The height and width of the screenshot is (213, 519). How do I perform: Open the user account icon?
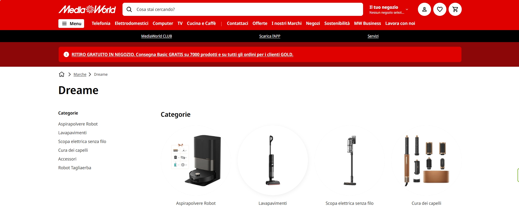click(424, 9)
